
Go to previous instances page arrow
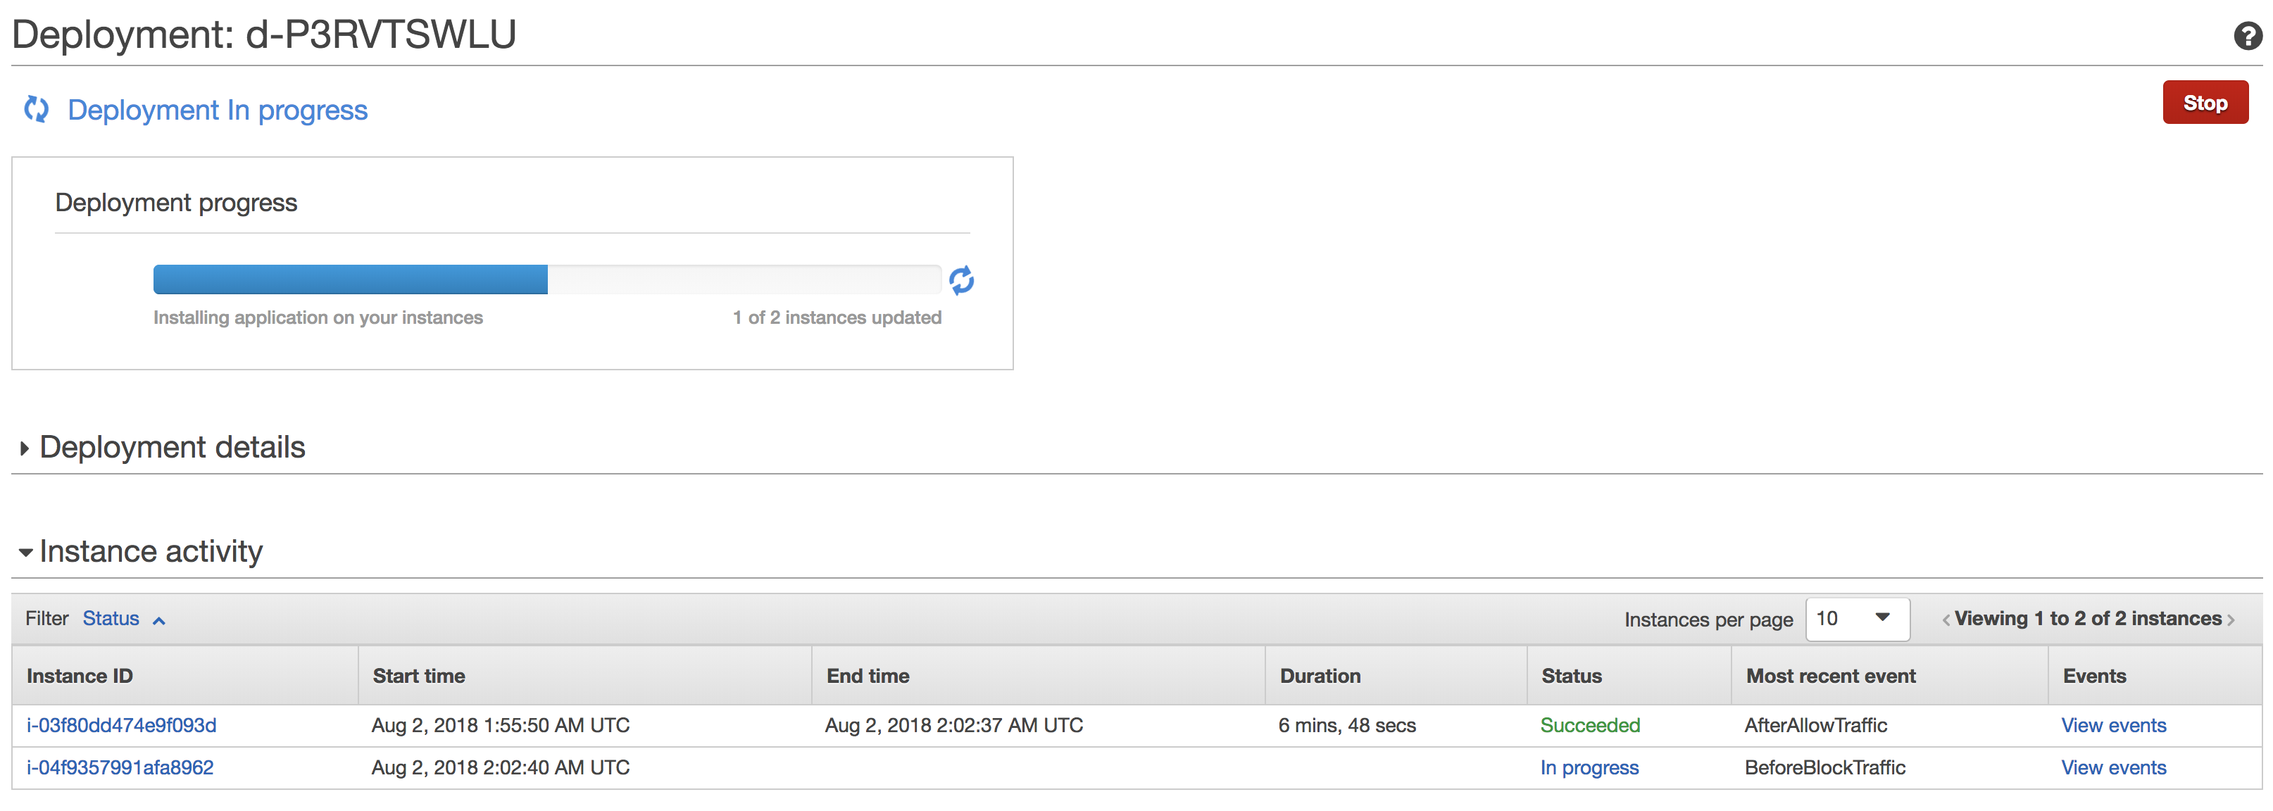tap(1946, 620)
